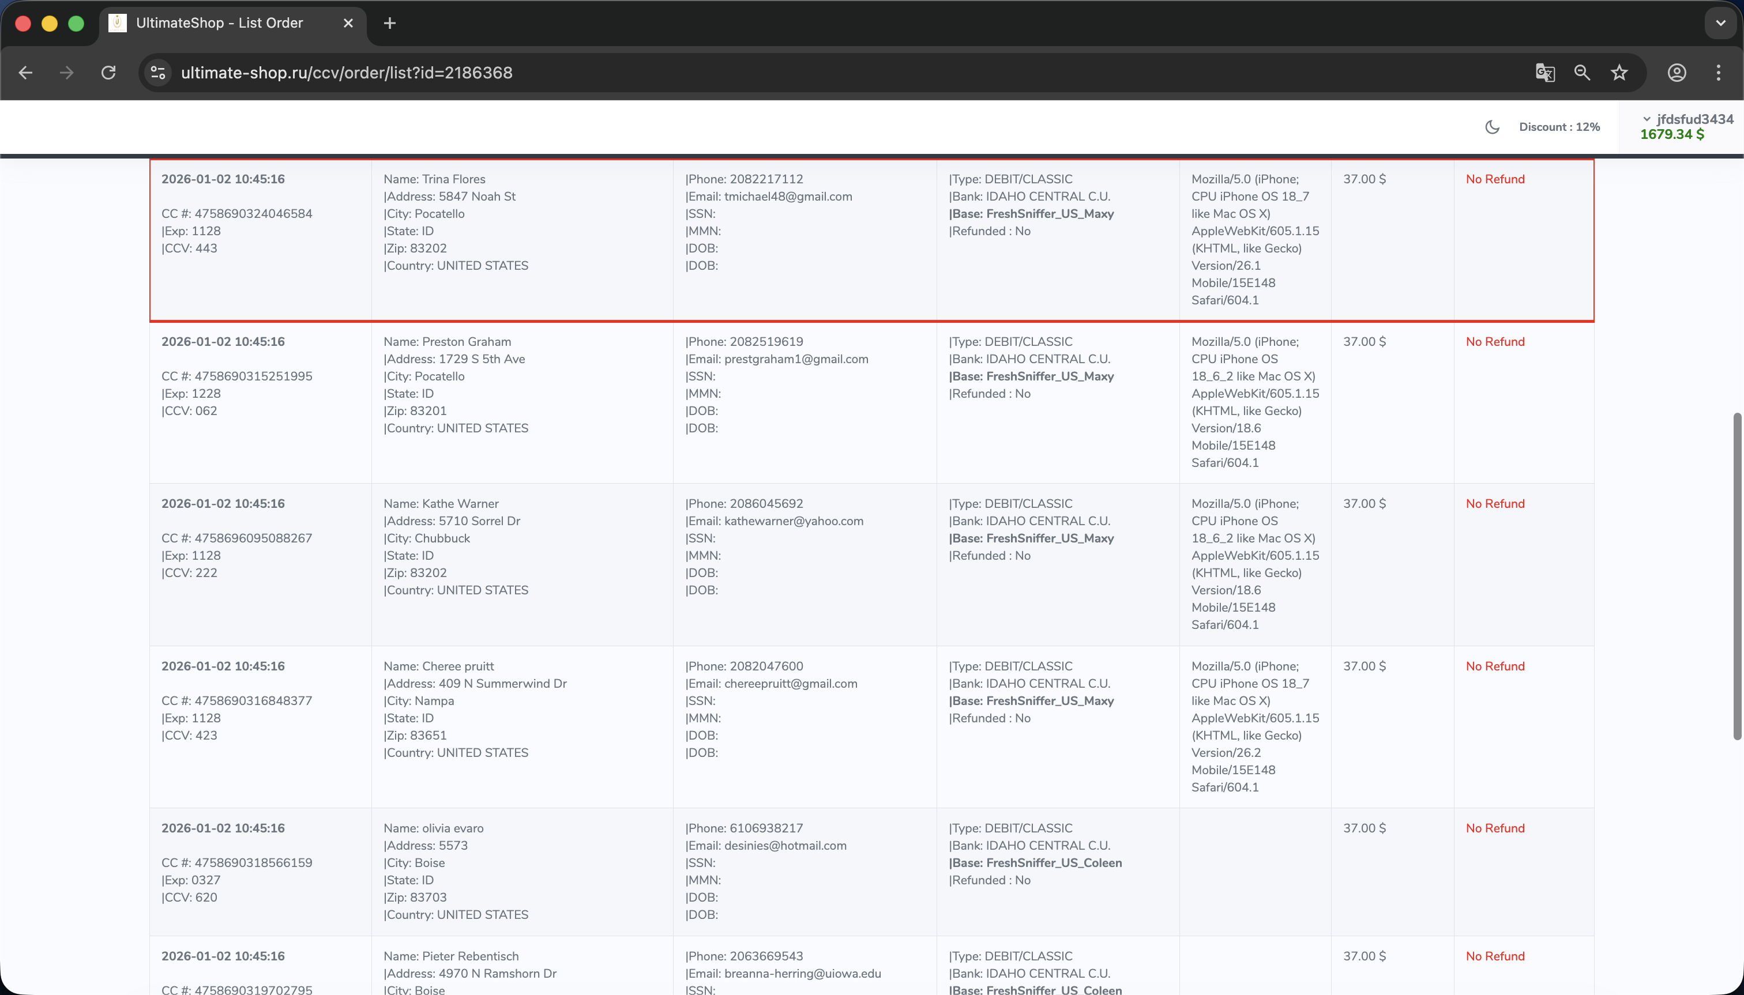Bookmark this page with the star icon
Image resolution: width=1744 pixels, height=995 pixels.
coord(1619,73)
